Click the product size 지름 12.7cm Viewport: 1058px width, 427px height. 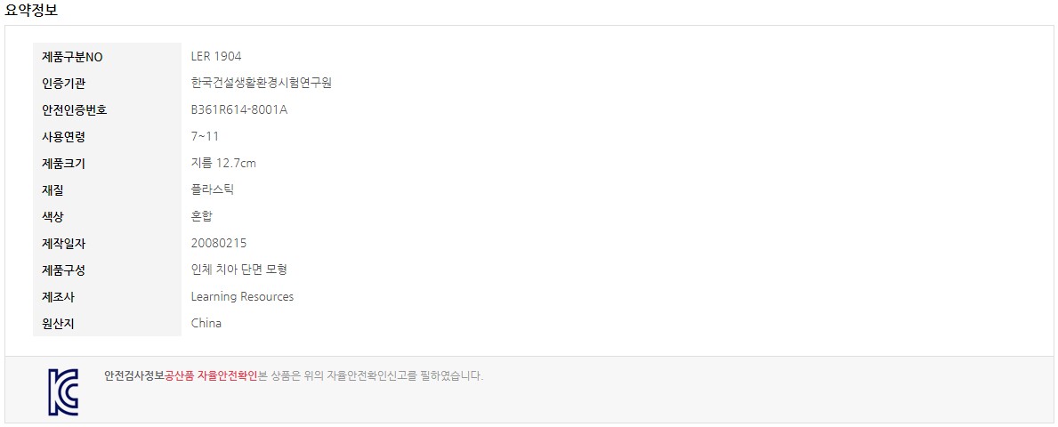coord(223,164)
